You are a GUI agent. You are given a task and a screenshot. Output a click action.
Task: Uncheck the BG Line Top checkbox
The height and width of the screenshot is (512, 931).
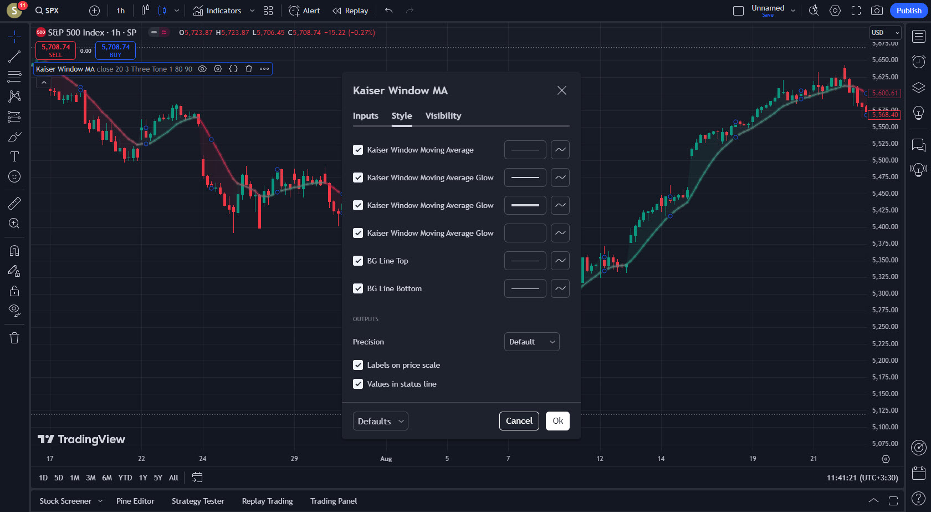[358, 261]
